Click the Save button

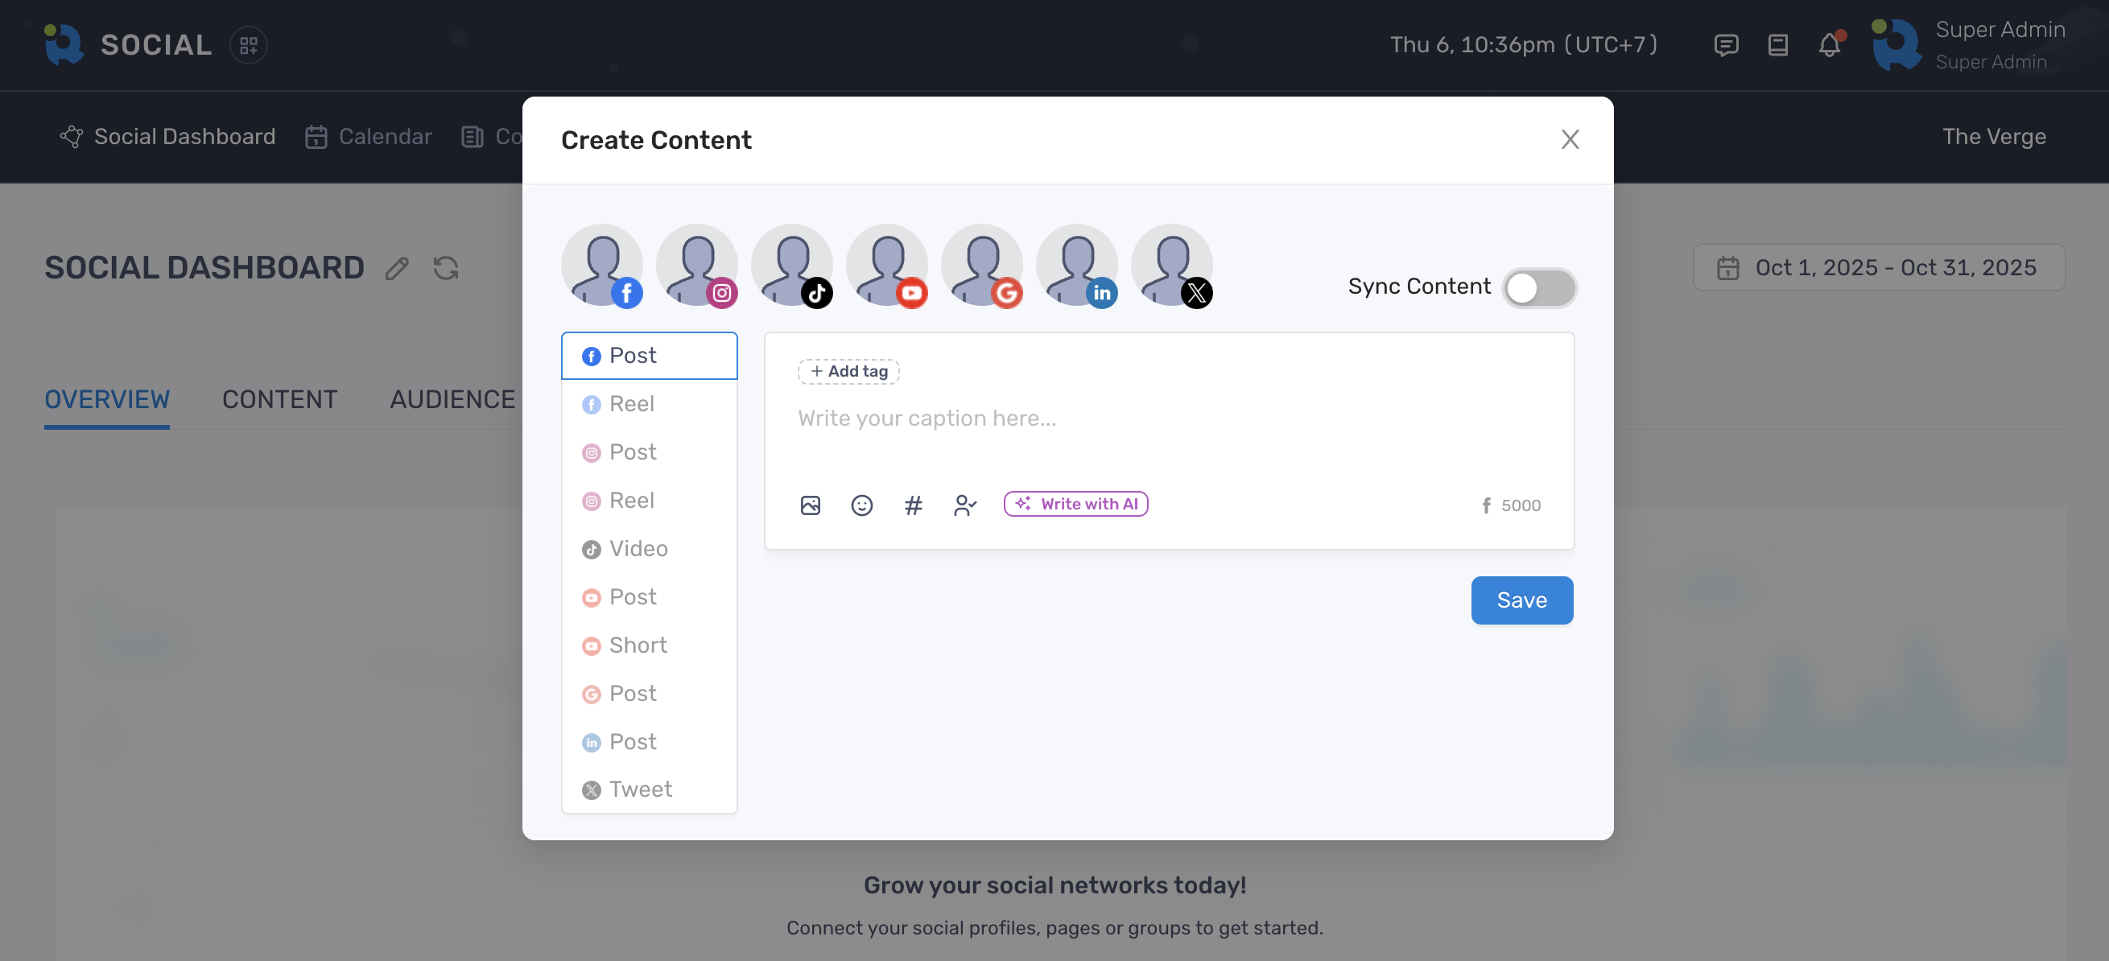click(1521, 600)
